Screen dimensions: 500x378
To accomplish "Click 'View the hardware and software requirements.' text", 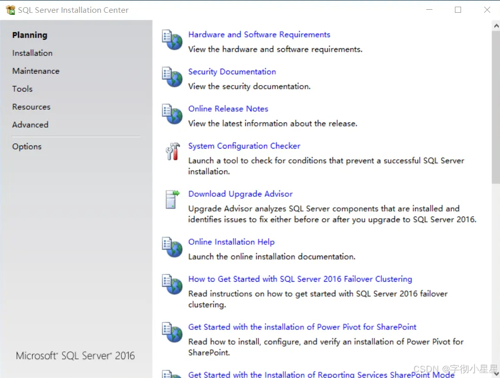I will tap(275, 49).
